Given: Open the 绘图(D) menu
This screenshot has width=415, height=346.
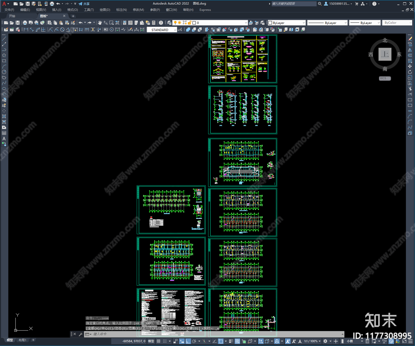Looking at the screenshot, I should [105, 10].
